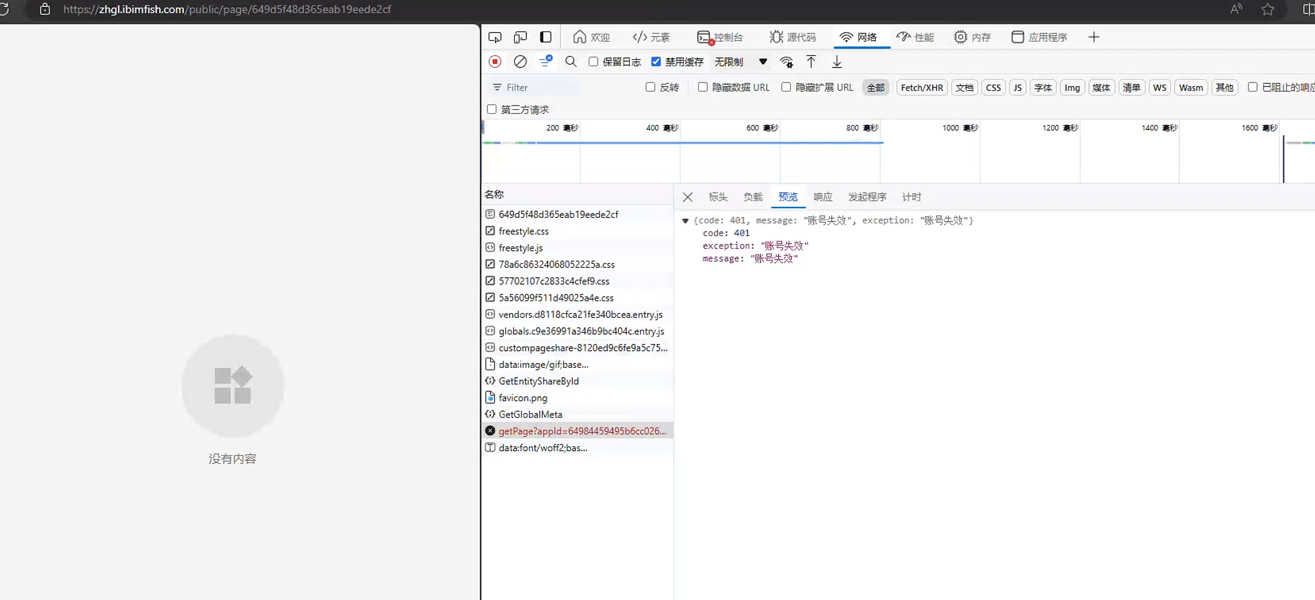This screenshot has height=600, width=1315.
Task: Collapse the JSON response object triangle
Action: pyautogui.click(x=685, y=220)
